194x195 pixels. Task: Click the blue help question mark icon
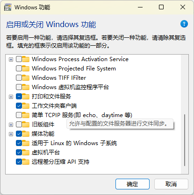[184, 24]
